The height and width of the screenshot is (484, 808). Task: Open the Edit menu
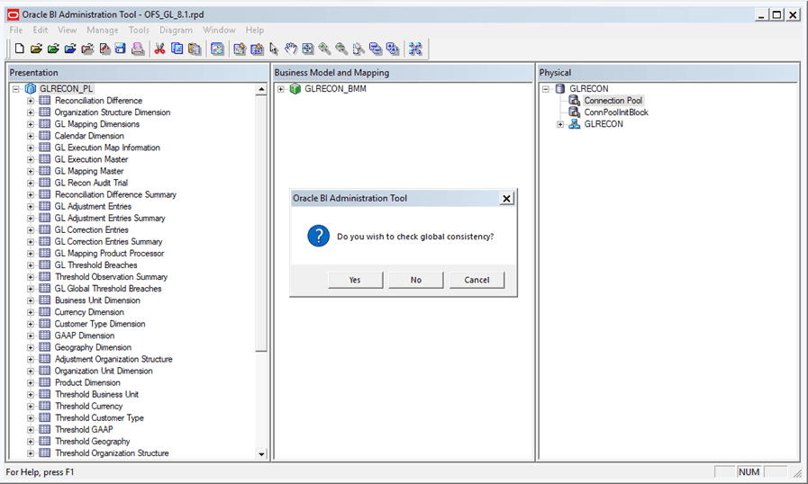(41, 30)
